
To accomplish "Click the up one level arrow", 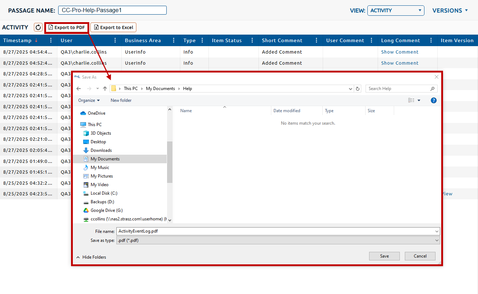I will [105, 89].
